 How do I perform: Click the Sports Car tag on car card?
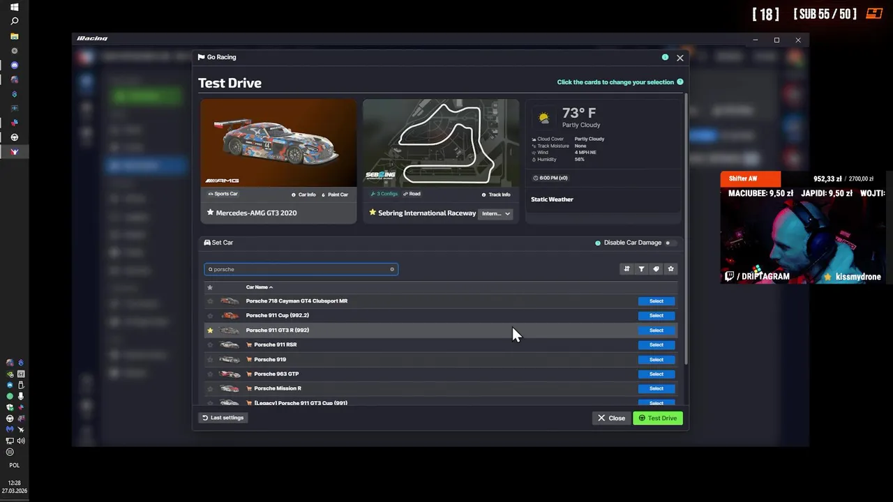(x=223, y=194)
